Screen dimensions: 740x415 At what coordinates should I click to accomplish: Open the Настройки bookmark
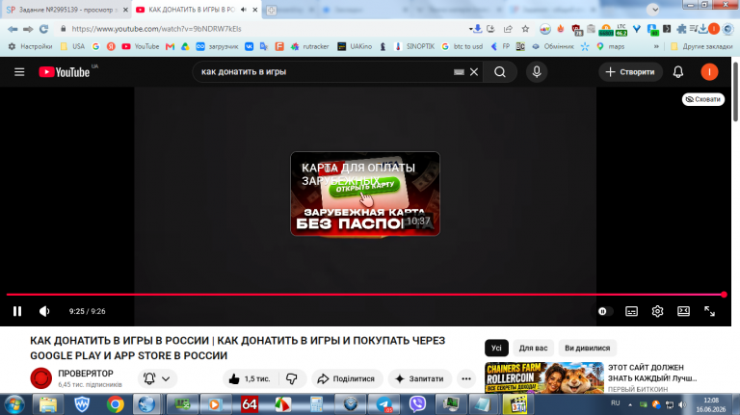click(x=31, y=46)
